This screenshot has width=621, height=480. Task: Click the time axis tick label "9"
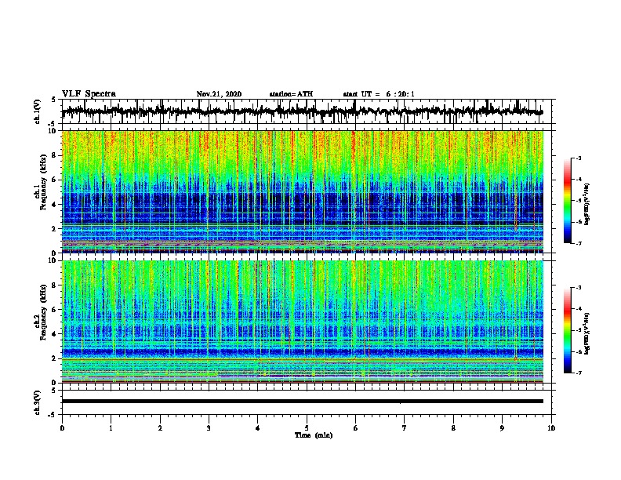click(x=502, y=428)
